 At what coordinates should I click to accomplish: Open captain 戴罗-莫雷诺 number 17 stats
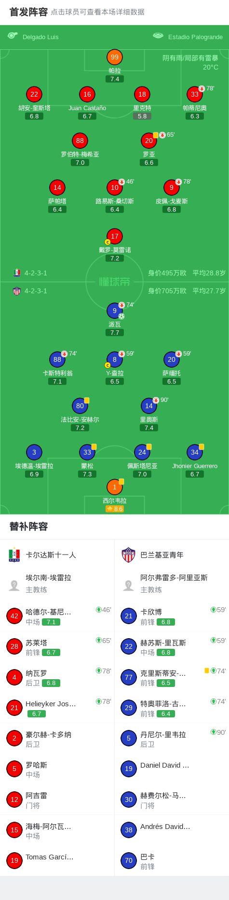tap(115, 236)
